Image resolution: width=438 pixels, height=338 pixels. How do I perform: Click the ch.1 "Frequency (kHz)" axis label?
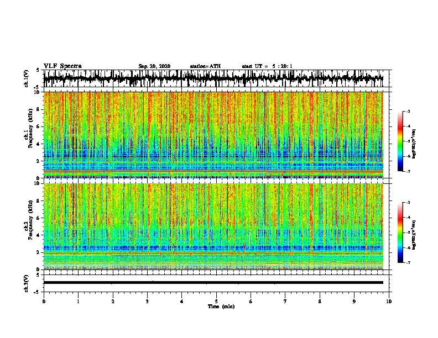click(30, 128)
